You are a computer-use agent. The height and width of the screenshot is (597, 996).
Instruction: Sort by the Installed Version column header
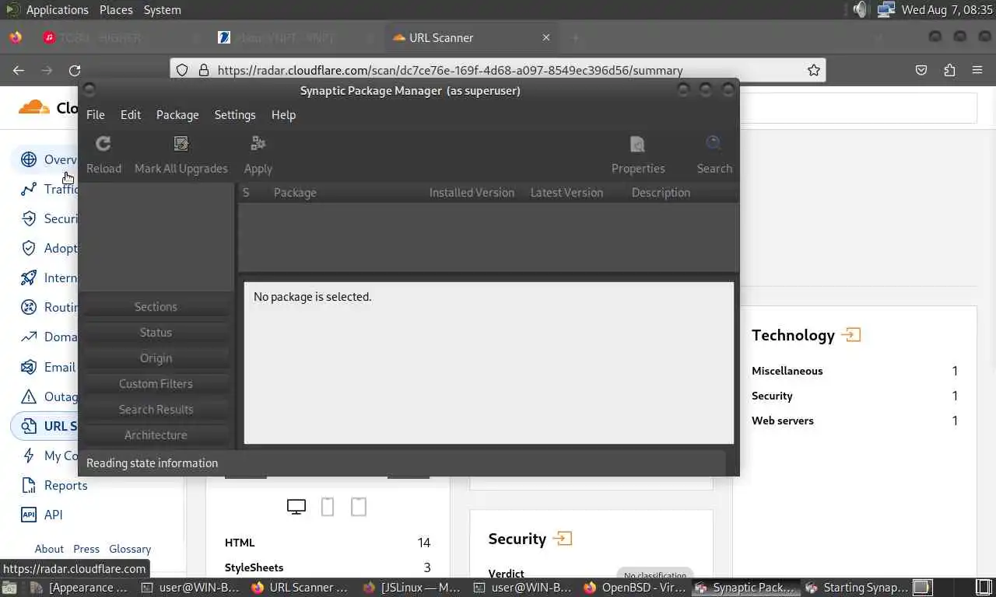pos(472,192)
